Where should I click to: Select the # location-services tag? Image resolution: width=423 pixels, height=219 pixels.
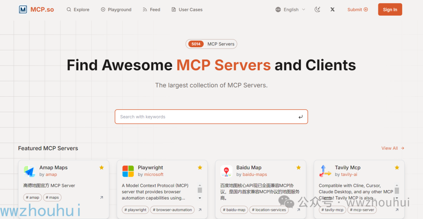coord(269,210)
